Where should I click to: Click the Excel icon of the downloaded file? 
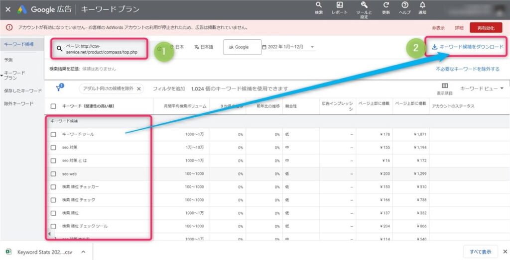pos(9,252)
